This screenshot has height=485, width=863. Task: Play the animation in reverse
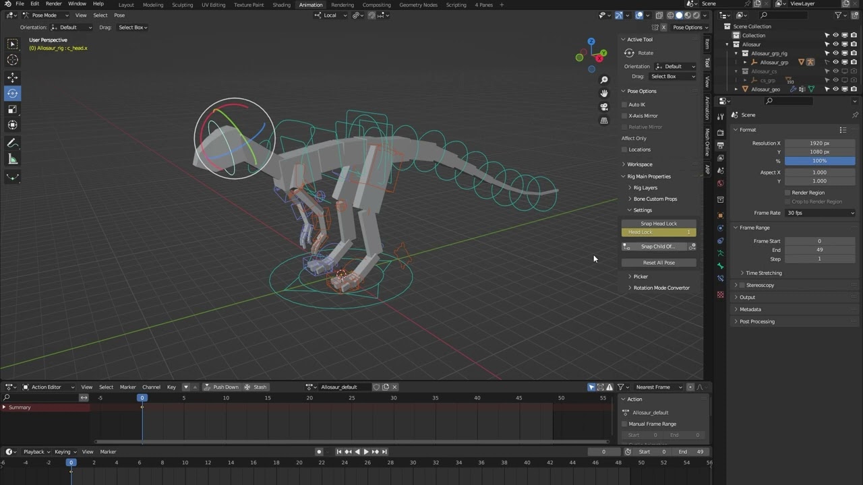click(x=357, y=451)
